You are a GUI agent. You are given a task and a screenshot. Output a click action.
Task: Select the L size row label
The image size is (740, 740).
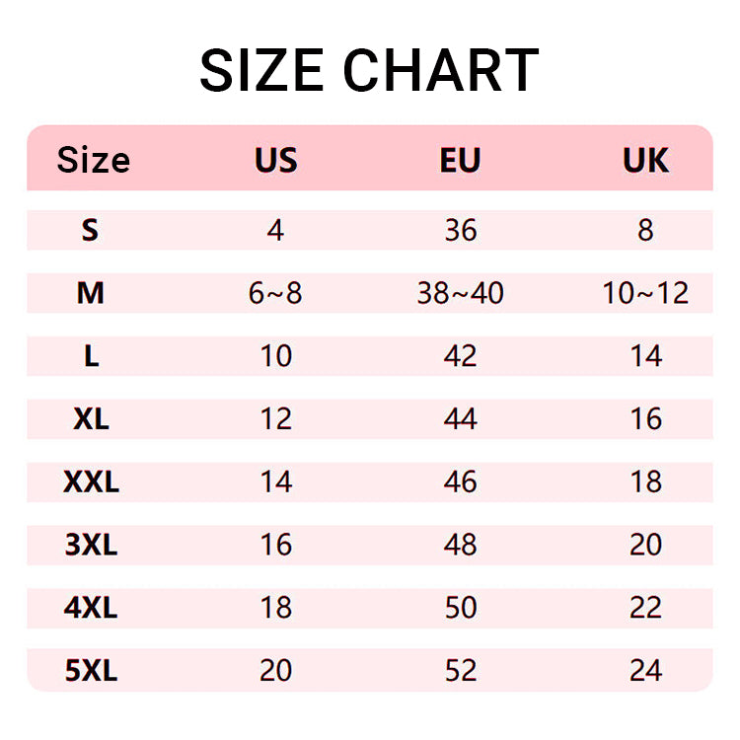91,356
